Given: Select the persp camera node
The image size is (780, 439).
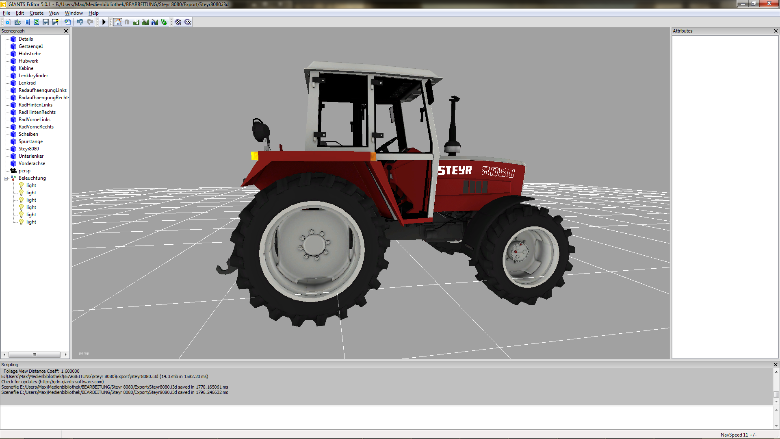Looking at the screenshot, I should [24, 171].
